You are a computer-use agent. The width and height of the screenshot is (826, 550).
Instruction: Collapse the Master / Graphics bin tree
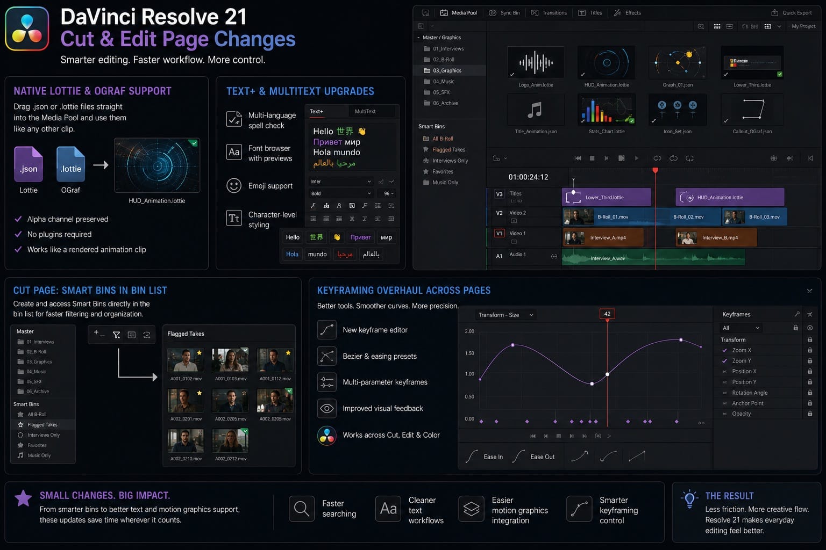tap(419, 38)
